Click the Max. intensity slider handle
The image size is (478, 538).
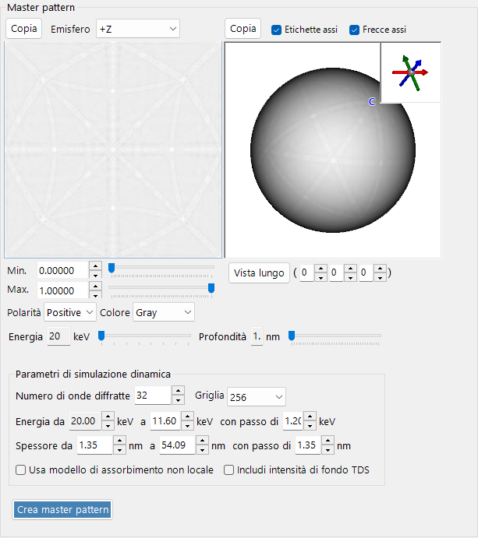[x=211, y=288]
